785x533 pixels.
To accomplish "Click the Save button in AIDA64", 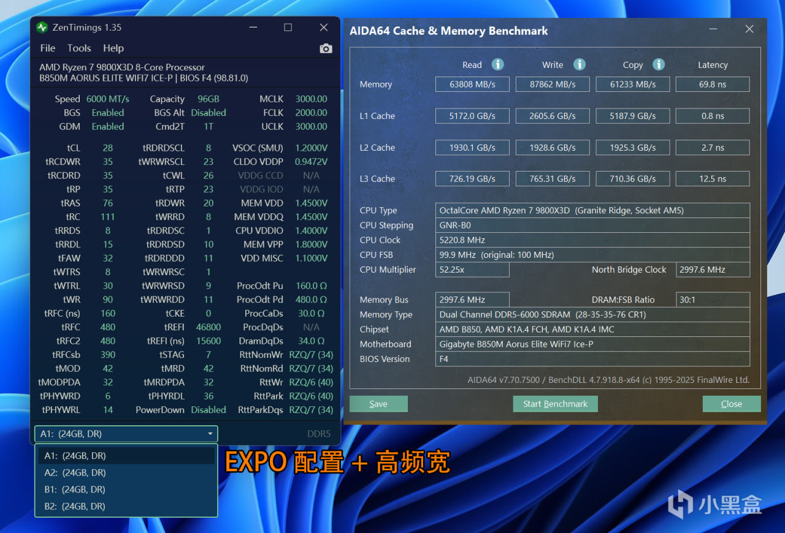I will point(378,404).
